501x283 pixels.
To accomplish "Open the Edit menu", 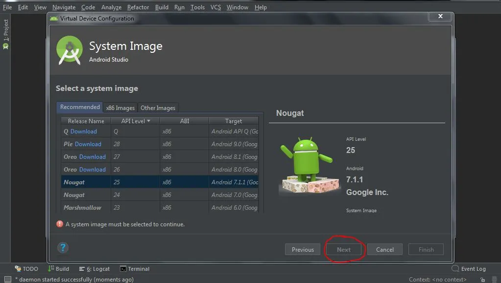I will (23, 7).
